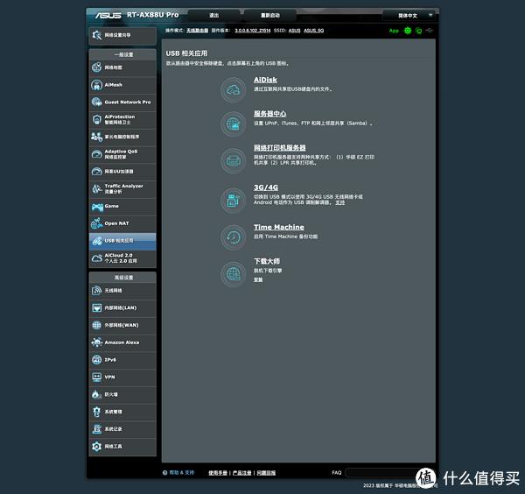Image resolution: width=525 pixels, height=494 pixels.
Task: Click the 3G/4G USB modem icon
Action: coord(234,201)
